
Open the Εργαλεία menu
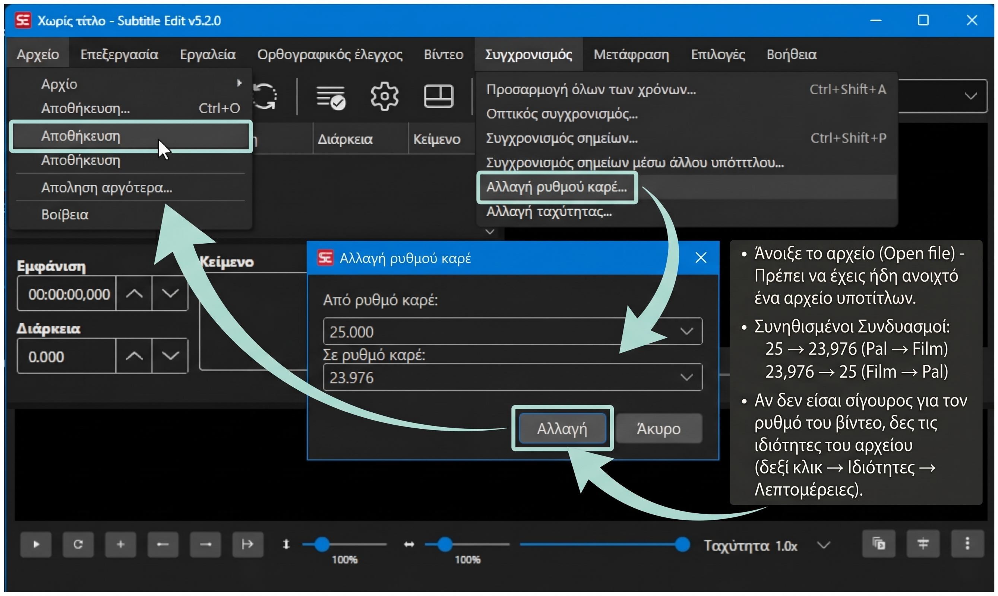click(x=208, y=54)
